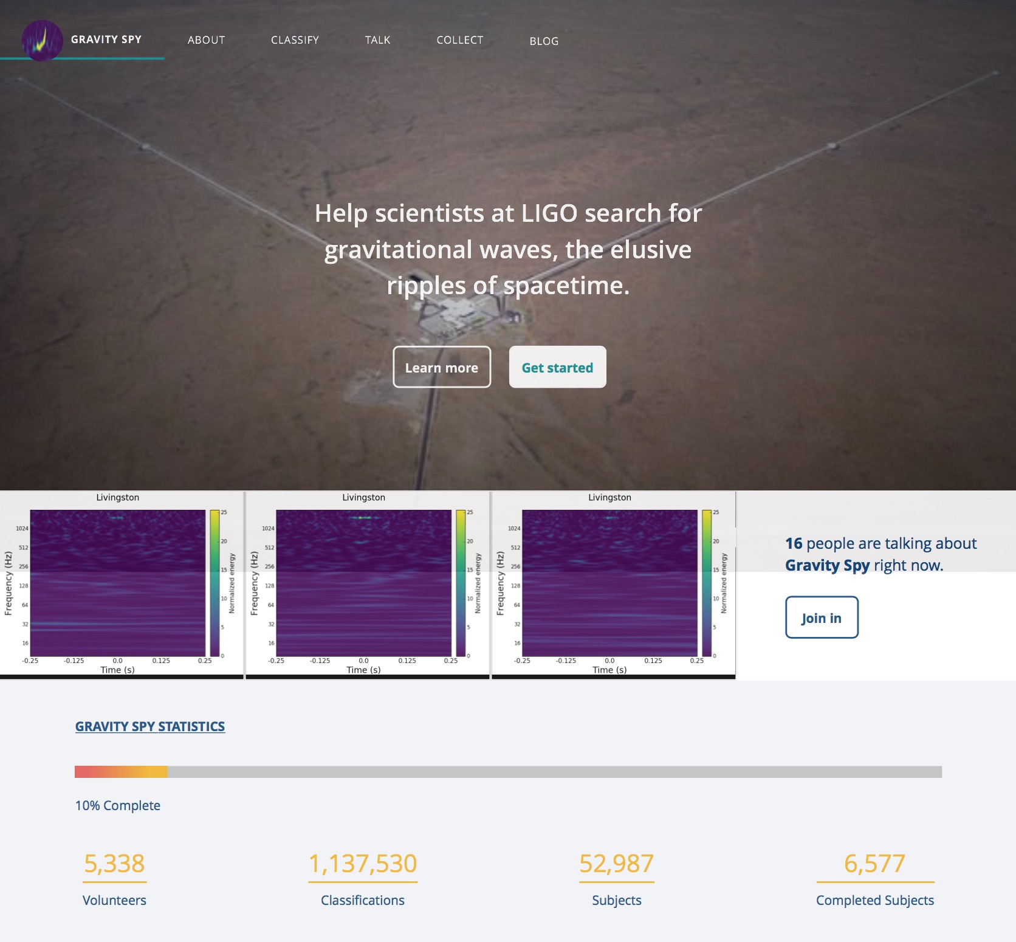Viewport: 1016px width, 942px height.
Task: Click the 6,577 completed subjects count
Action: tap(875, 864)
